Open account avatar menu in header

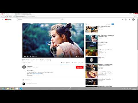[x=133, y=19]
